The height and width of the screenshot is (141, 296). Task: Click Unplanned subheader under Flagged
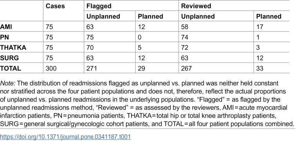[103, 16]
